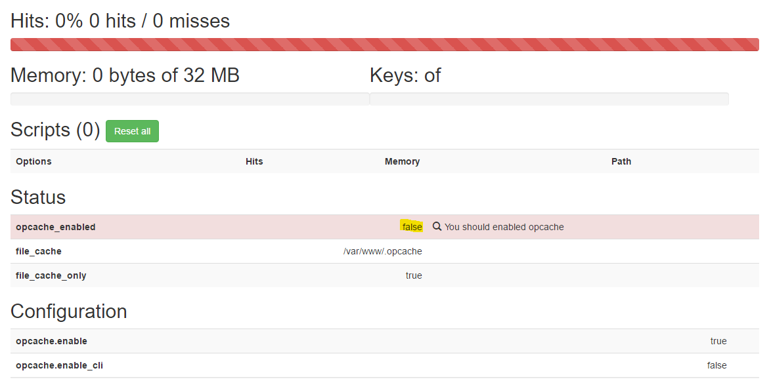Viewport: 769px width, 379px height.
Task: Click the 'You should enabled opcache' message
Action: 504,227
